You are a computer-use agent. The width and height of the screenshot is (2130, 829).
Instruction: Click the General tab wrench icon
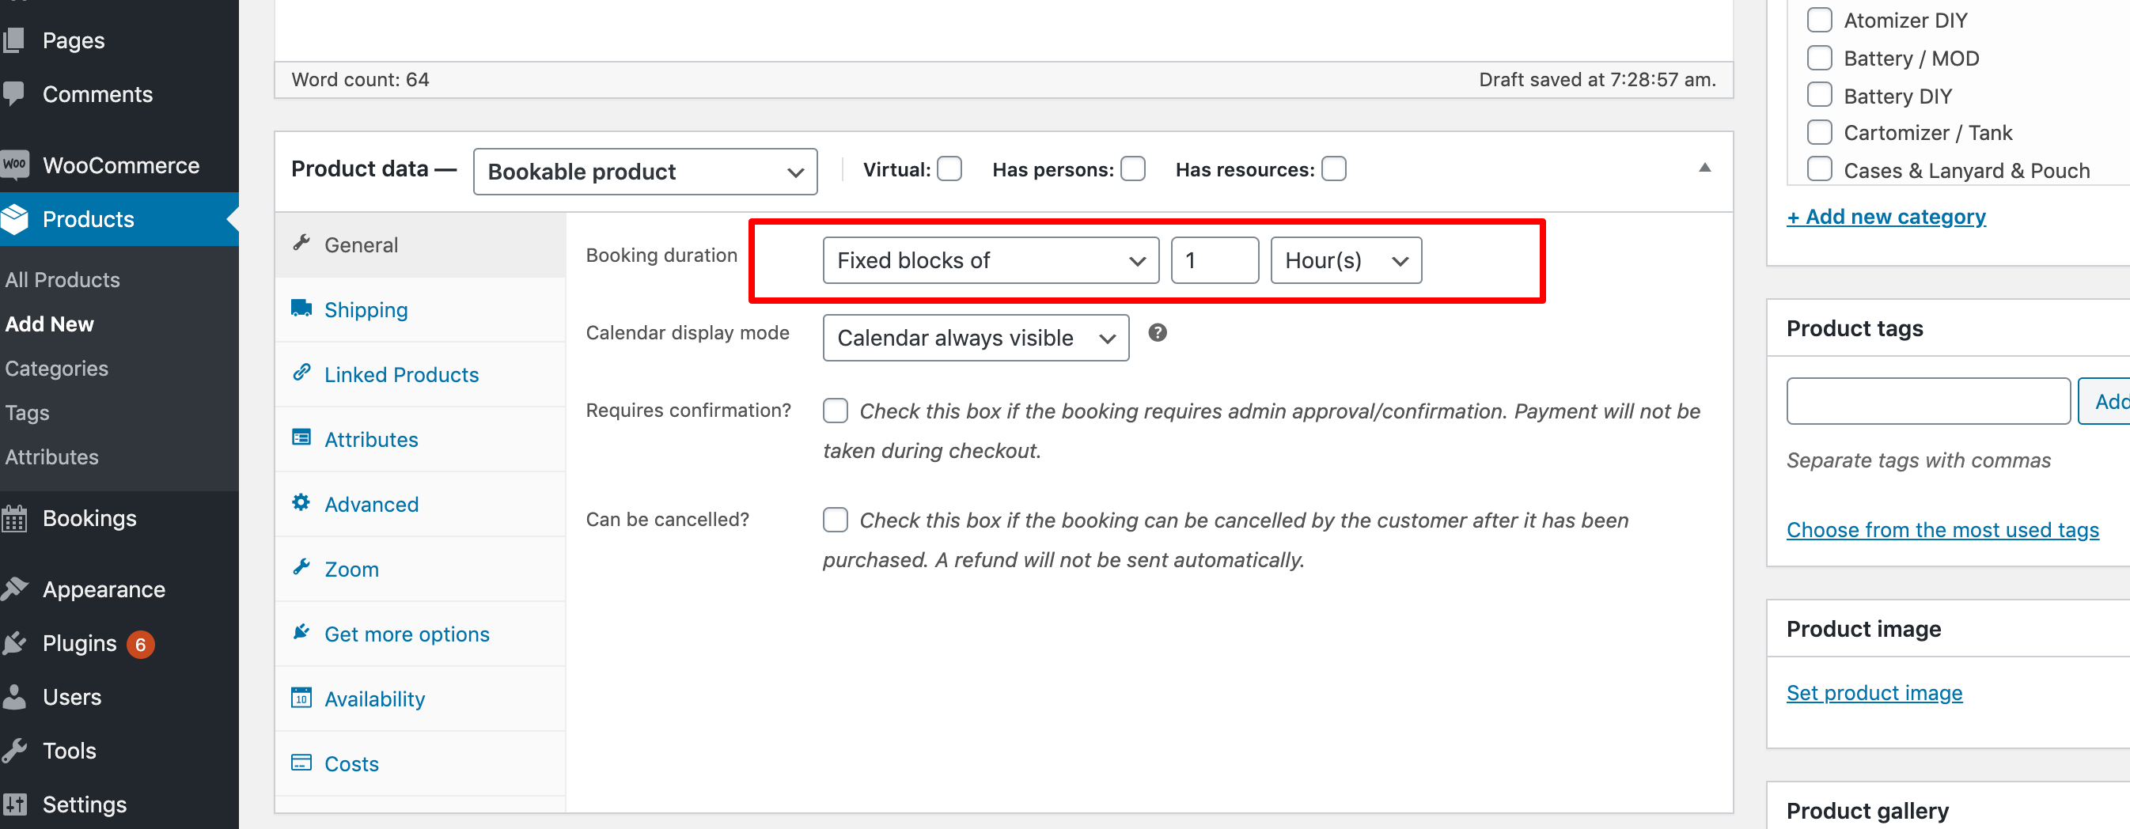(x=301, y=243)
